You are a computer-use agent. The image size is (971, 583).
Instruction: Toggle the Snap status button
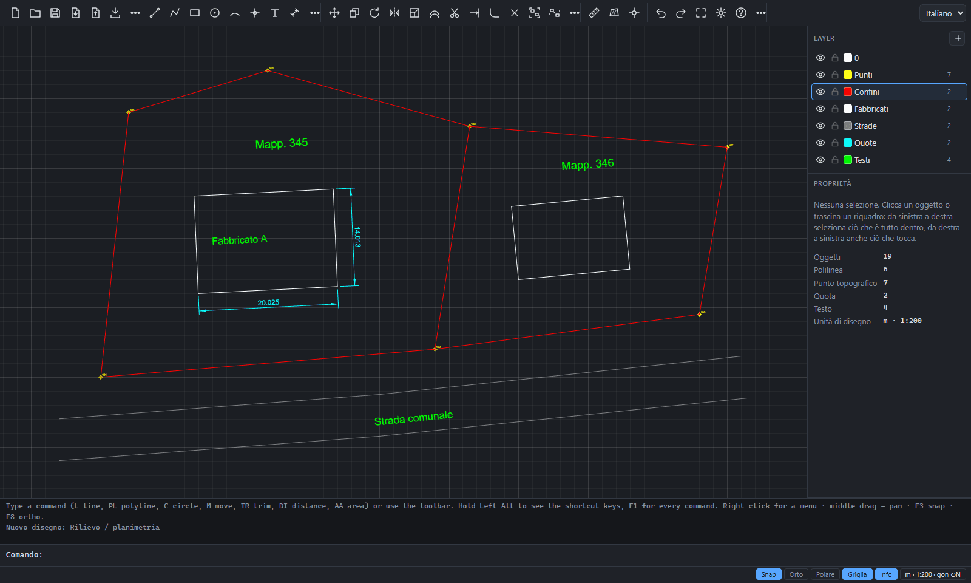coord(768,574)
